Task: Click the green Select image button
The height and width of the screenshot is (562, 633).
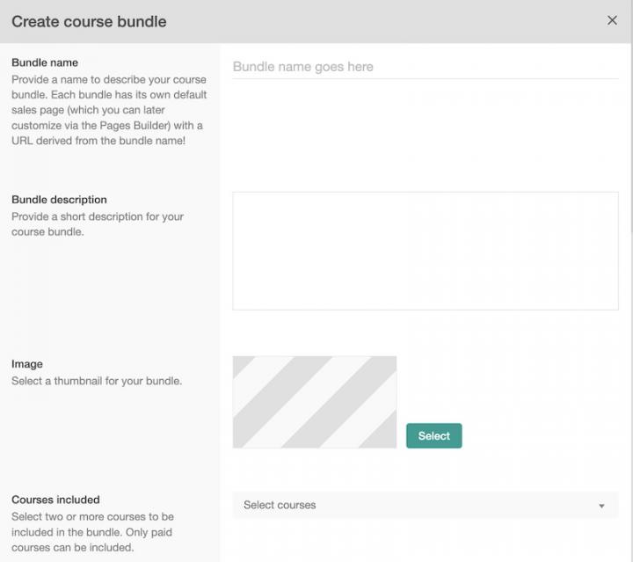Action: click(x=434, y=435)
